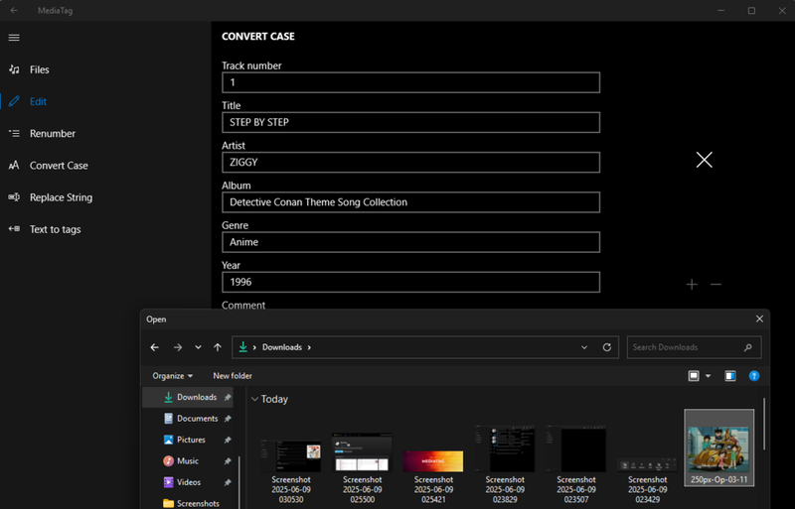Click the Convert Case letters icon
This screenshot has width=795, height=509.
coord(14,165)
